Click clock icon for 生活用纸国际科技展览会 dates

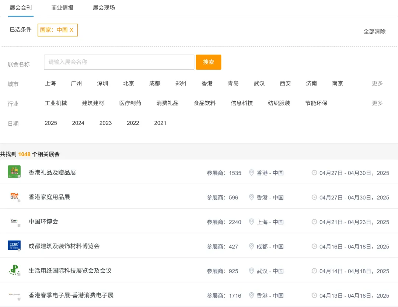coord(314,271)
